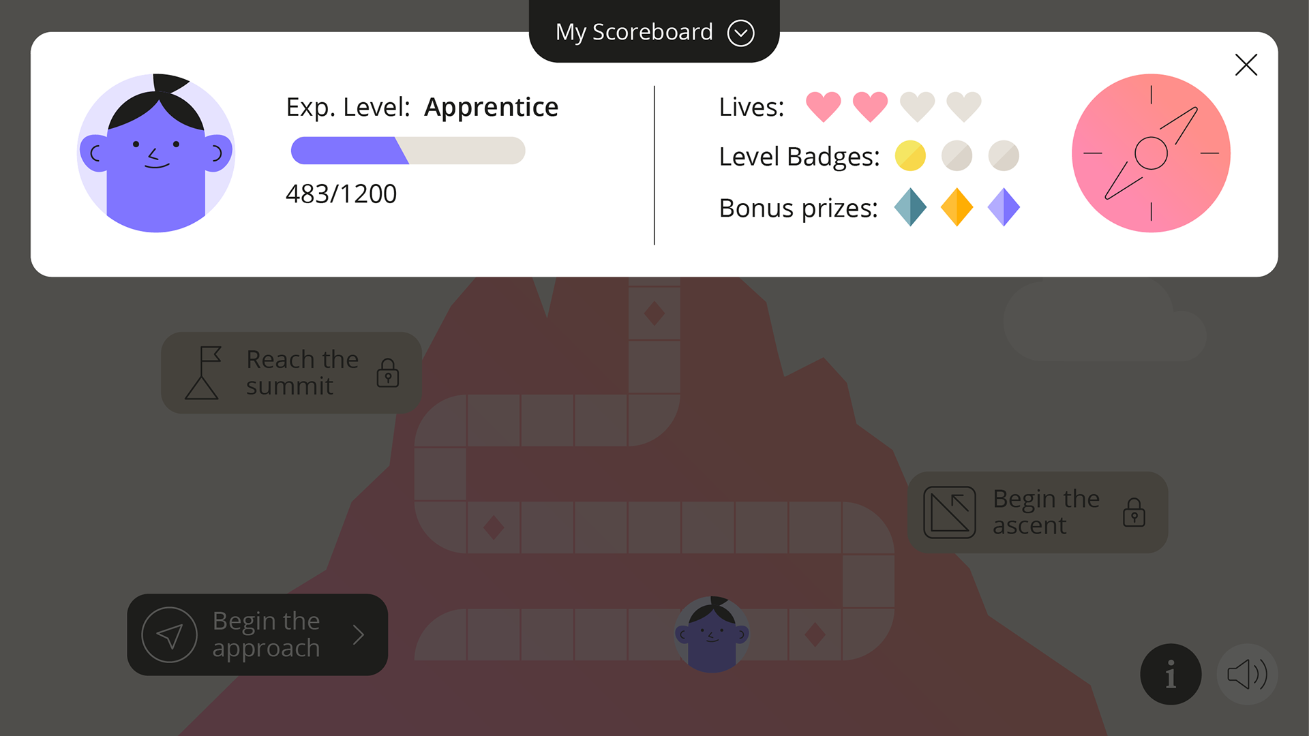
Task: Click the My Scoreboard tab label
Action: point(633,32)
